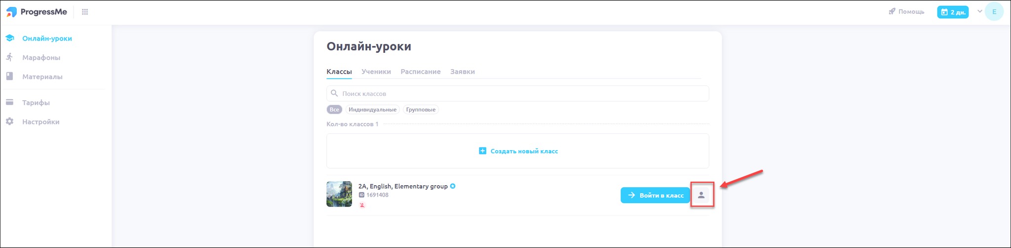Go to Марафоны in the sidebar
Image resolution: width=1011 pixels, height=248 pixels.
point(41,57)
